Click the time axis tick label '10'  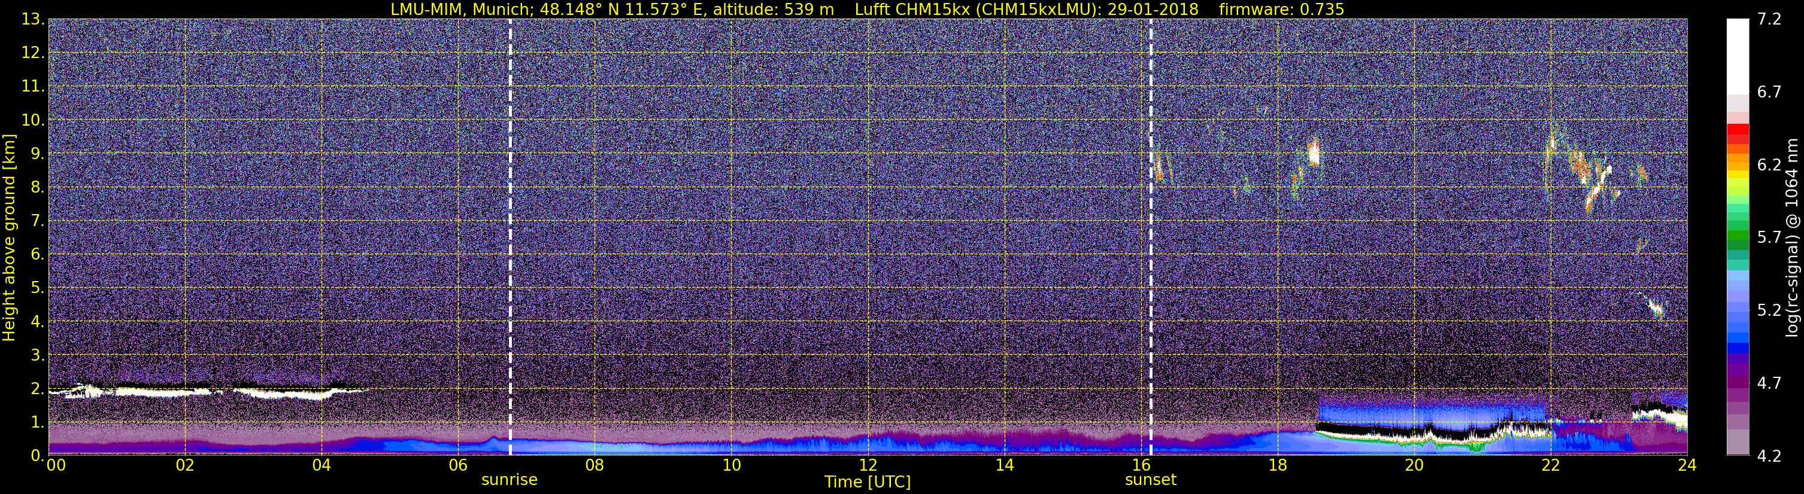pos(731,465)
